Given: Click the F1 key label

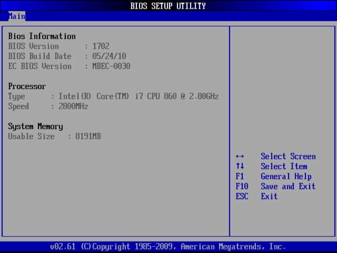Looking at the screenshot, I should (240, 176).
